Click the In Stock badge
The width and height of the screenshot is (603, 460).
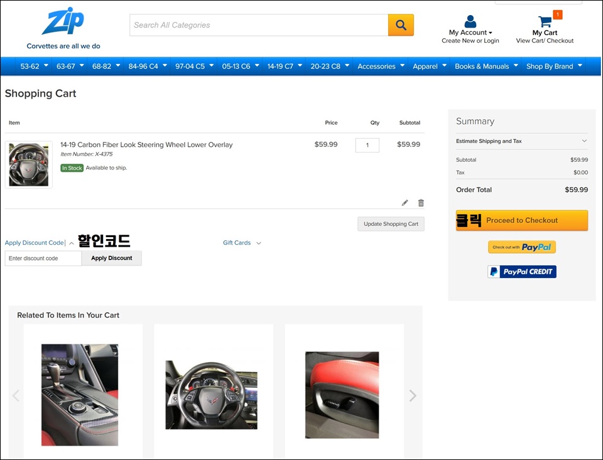pos(72,168)
